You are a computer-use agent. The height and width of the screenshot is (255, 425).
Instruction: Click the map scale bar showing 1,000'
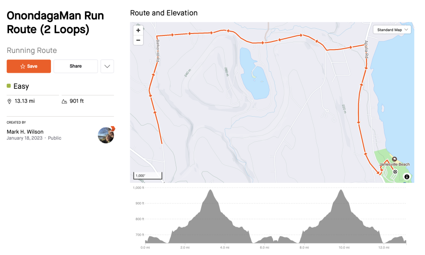click(147, 176)
